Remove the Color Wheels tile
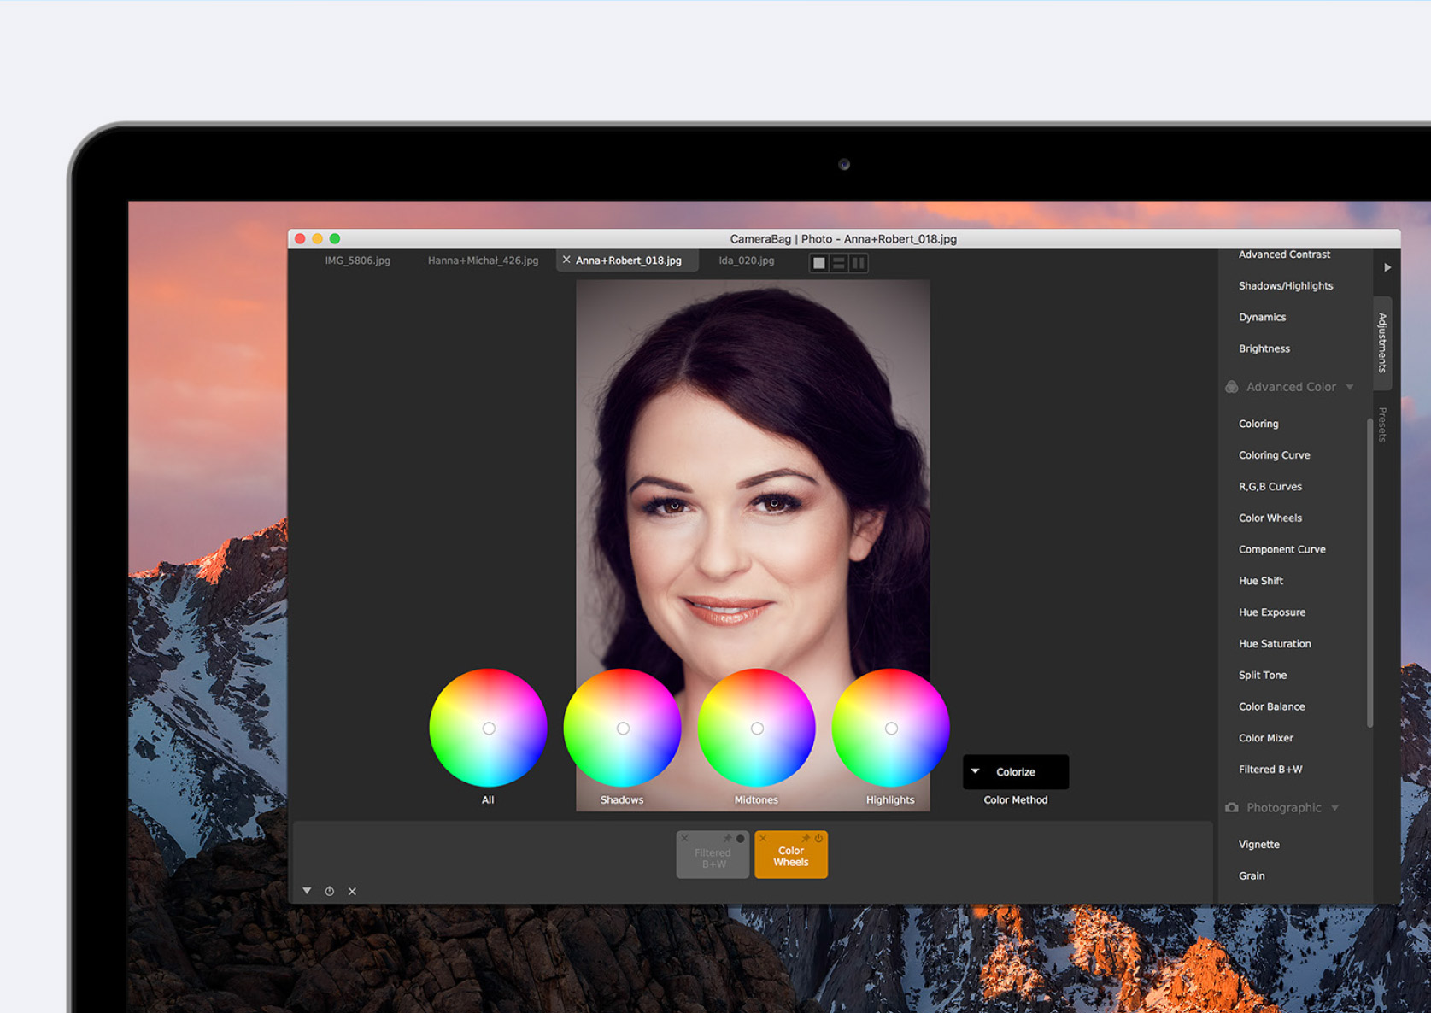This screenshot has height=1013, width=1431. click(x=763, y=839)
